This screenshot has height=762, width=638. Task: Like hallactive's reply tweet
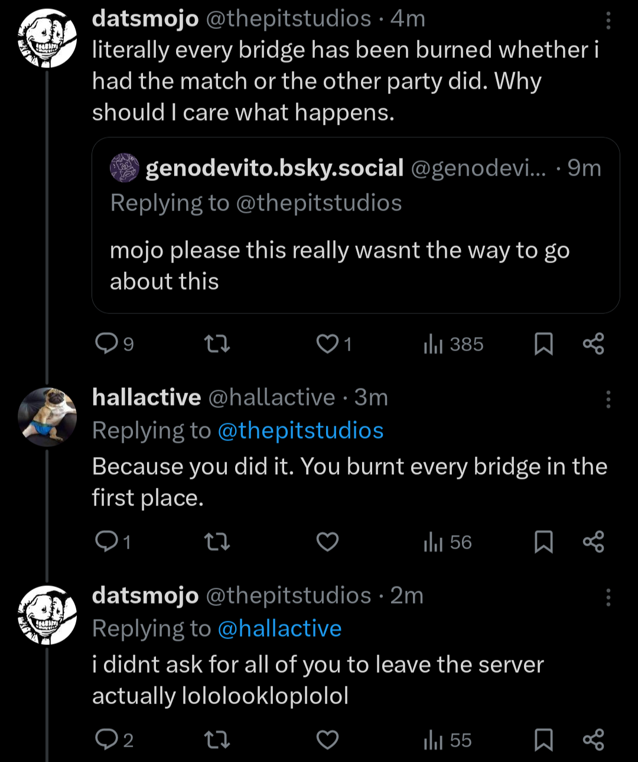[x=327, y=541]
